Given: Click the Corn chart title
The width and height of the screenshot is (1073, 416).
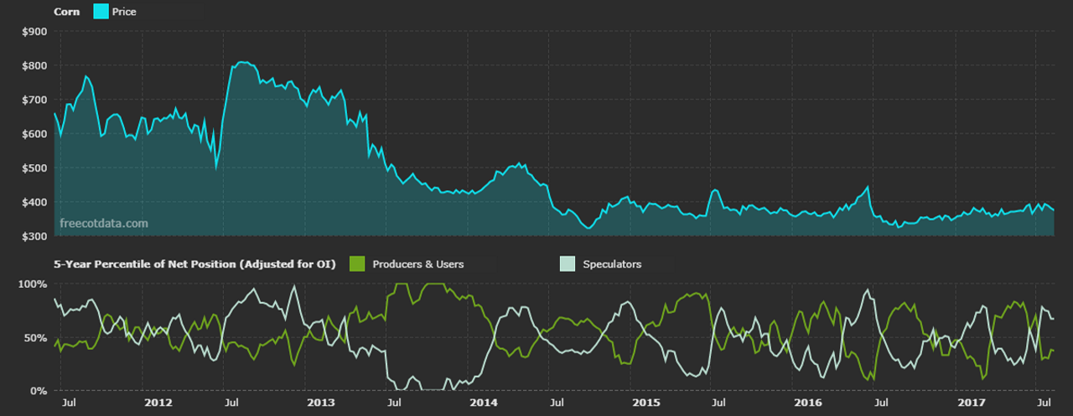Looking at the screenshot, I should (66, 12).
